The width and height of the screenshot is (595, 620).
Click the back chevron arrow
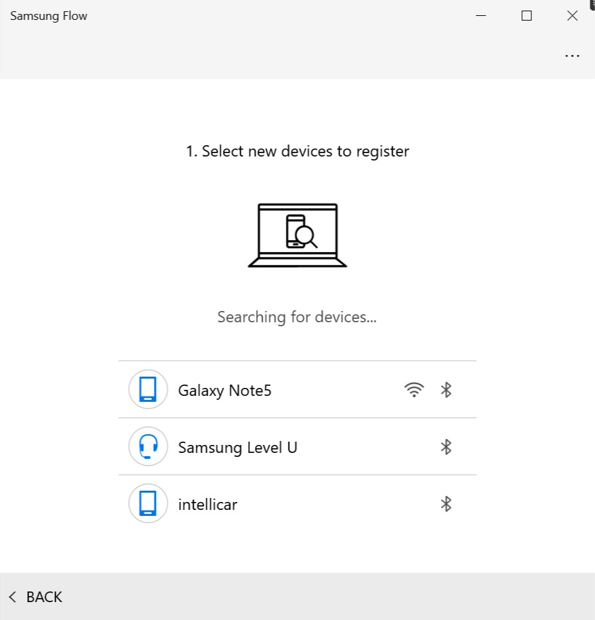[13, 597]
